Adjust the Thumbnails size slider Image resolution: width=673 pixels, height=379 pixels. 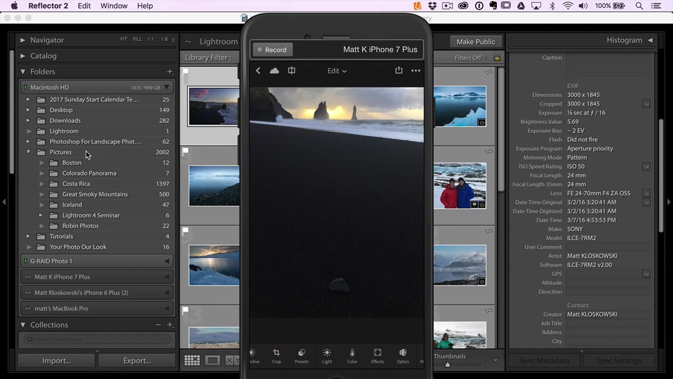(448, 365)
